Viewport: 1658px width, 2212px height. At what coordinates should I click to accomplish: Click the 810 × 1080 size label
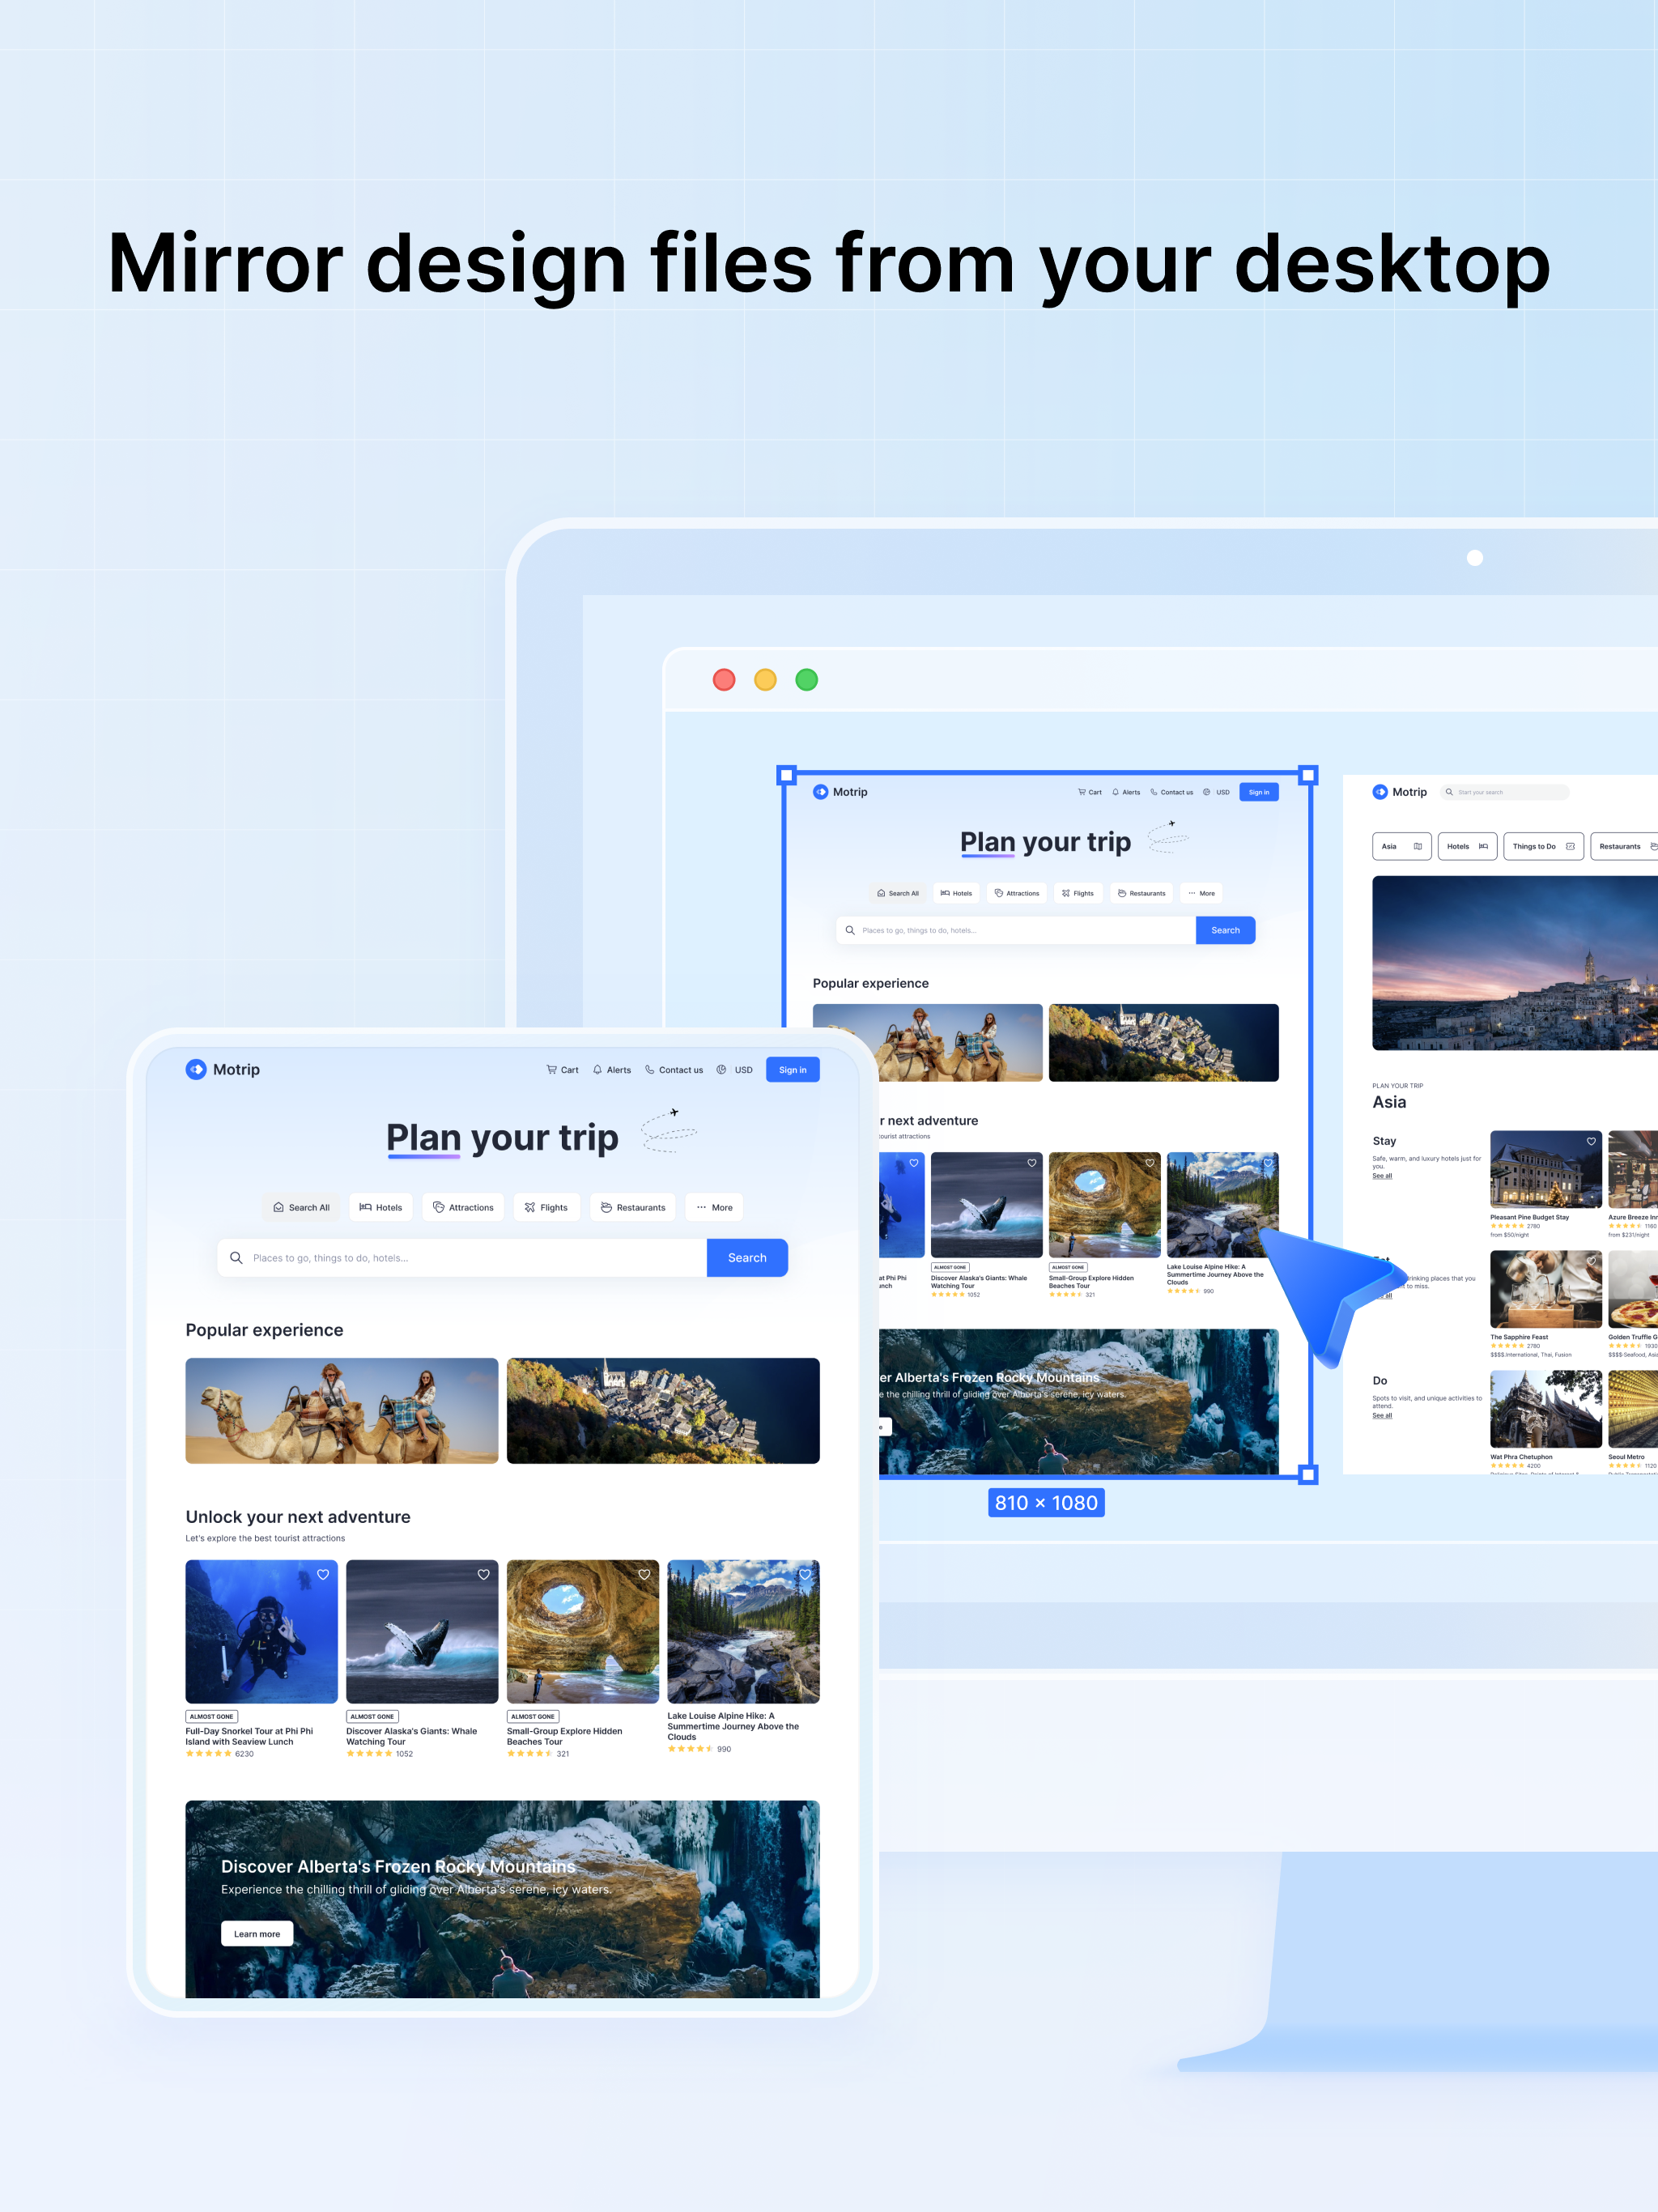tap(1046, 1502)
